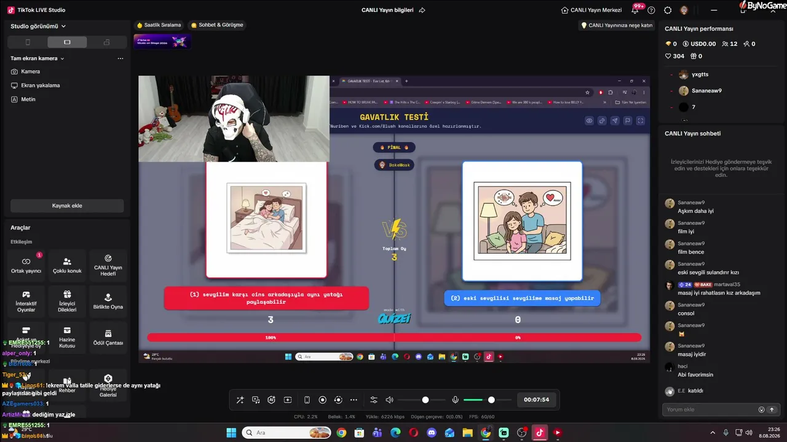The width and height of the screenshot is (787, 442).
Task: Expand the Studio görünümü dropdown
Action: 38,26
